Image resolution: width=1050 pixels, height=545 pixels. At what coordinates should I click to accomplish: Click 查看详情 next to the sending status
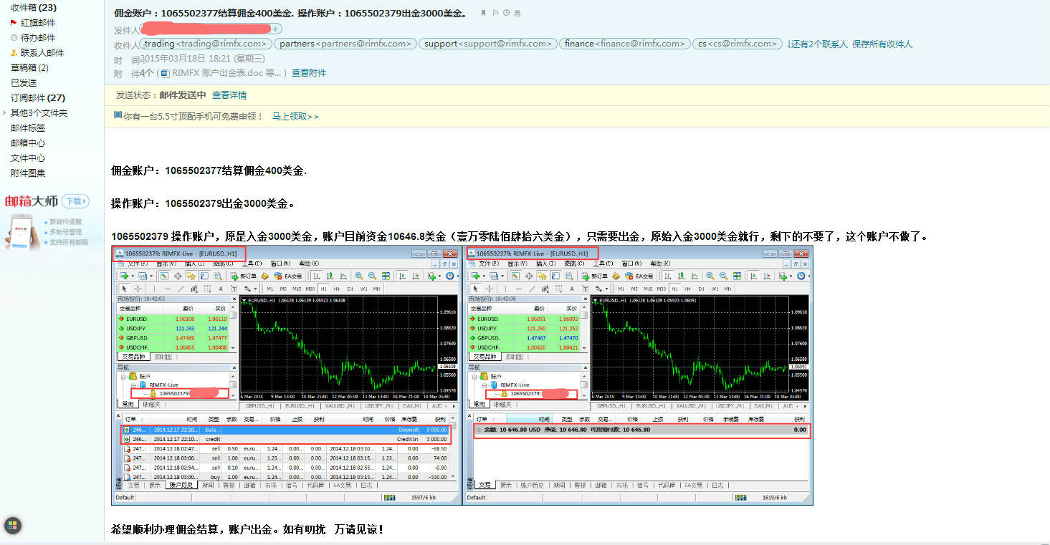229,95
